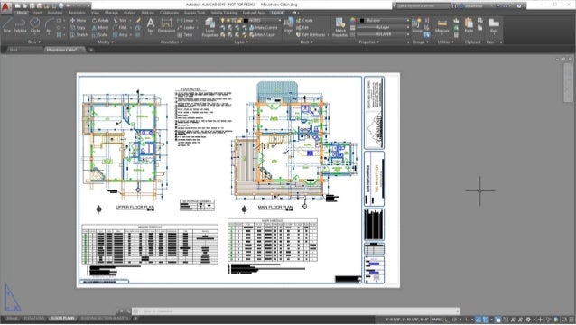576x325 pixels.
Task: Open the AutoCAD application menu logo
Action: (x=5, y=7)
